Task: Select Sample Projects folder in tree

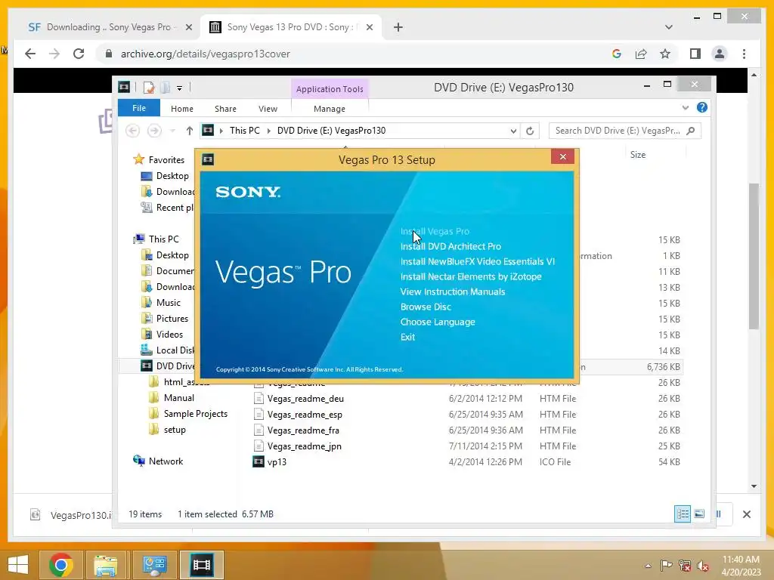Action: (196, 414)
